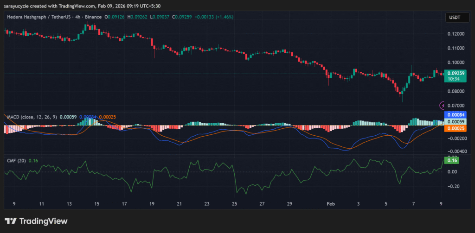Click the green CMF 0.16 axis tag

(x=452, y=160)
